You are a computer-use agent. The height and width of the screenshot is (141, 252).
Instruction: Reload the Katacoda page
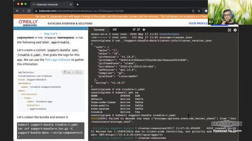(29, 11)
